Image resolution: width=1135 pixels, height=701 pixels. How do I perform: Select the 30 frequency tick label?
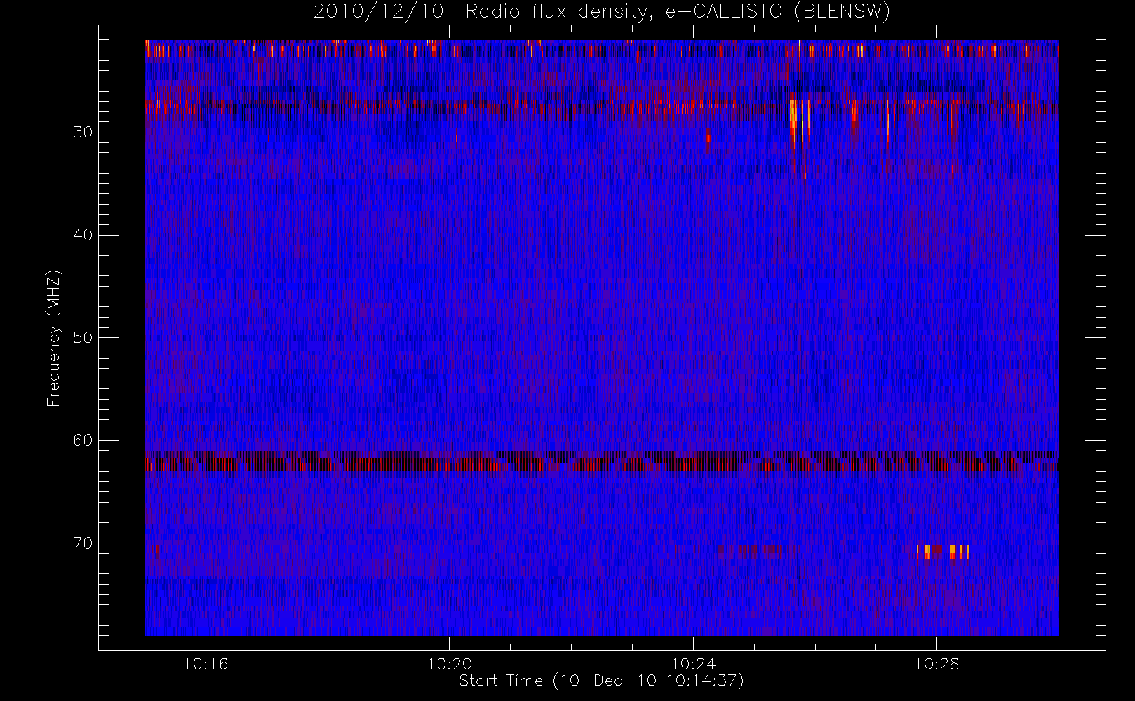pos(83,132)
